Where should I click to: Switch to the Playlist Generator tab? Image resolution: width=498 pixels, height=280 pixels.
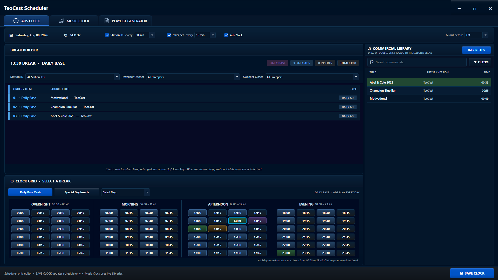(x=125, y=21)
